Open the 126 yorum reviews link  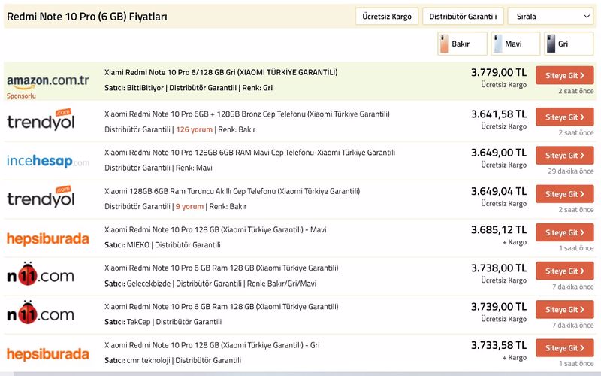pyautogui.click(x=194, y=129)
